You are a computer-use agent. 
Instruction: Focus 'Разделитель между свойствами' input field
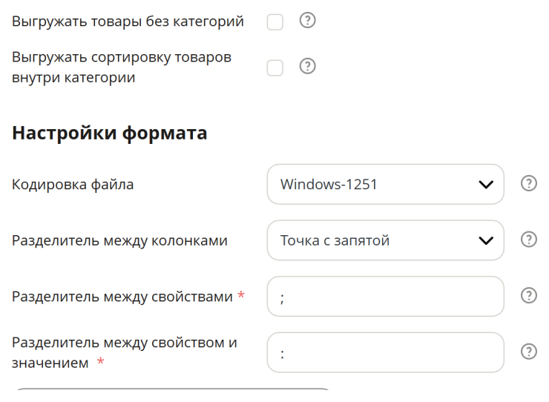click(386, 296)
